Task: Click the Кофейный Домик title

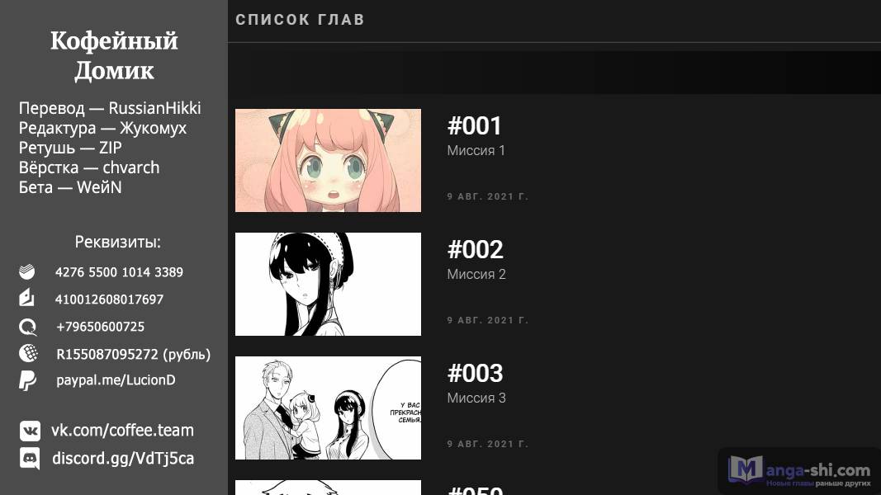Action: point(114,55)
